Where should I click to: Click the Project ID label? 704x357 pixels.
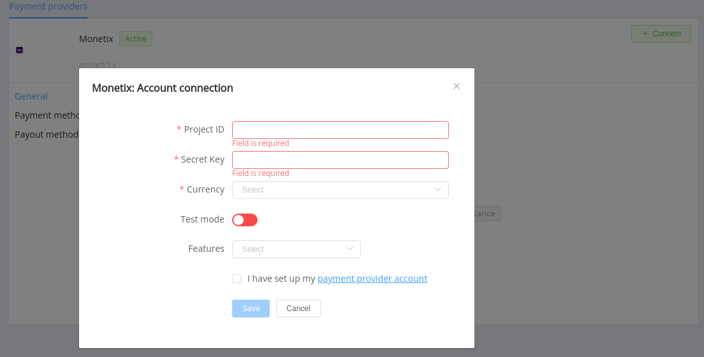204,129
